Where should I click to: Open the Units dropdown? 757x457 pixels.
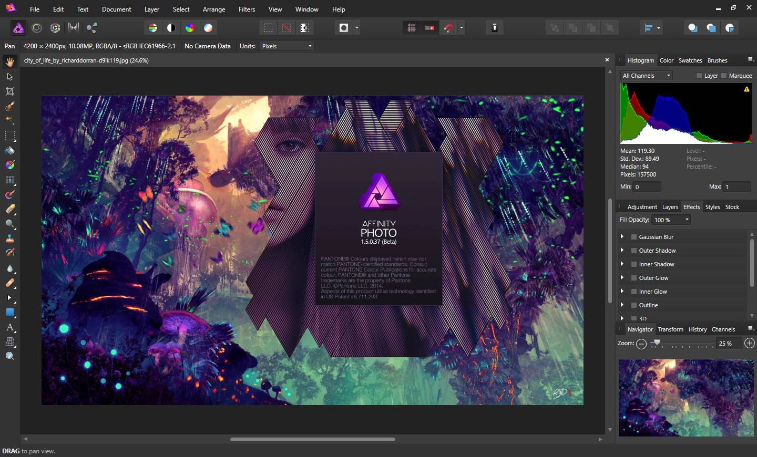click(287, 46)
